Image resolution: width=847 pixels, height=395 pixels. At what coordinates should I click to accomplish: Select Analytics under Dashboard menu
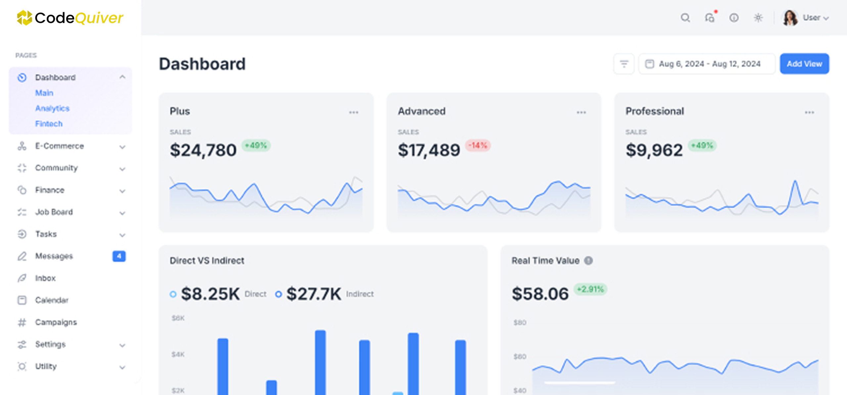(x=52, y=108)
